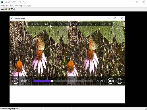Viewport: 147px width, 110px height.
Task: Click the window-shaped toolbar icon
Action: click(12, 9)
